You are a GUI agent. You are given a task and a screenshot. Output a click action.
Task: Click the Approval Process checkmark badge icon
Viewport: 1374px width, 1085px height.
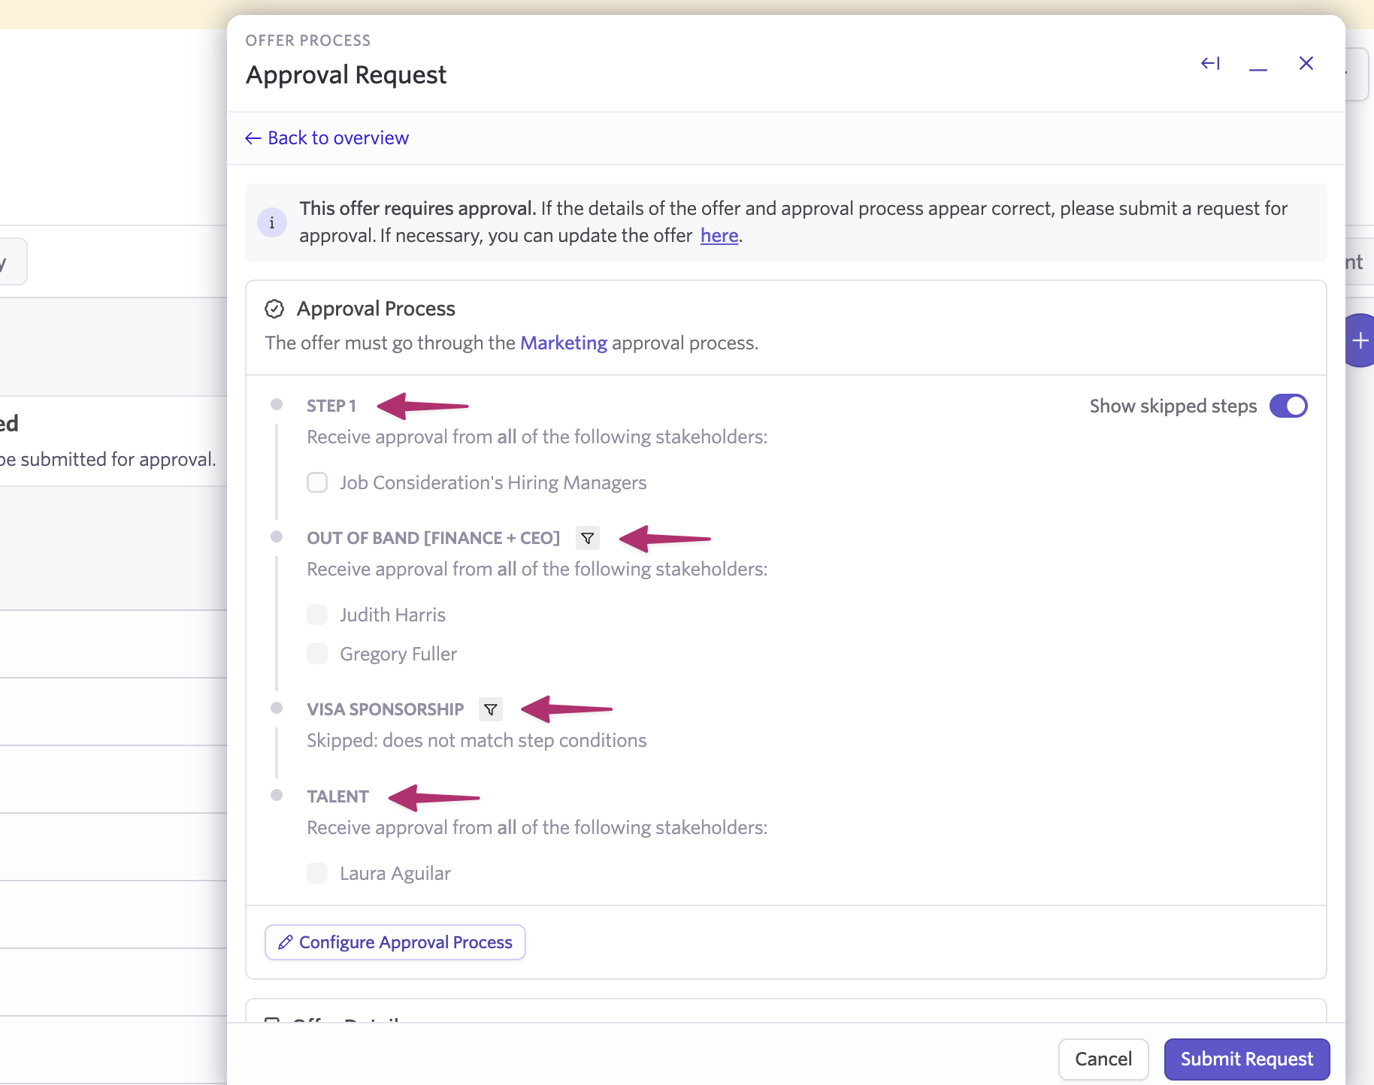274,309
